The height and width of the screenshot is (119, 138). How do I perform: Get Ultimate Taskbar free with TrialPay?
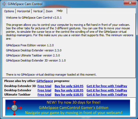[x=107, y=95]
